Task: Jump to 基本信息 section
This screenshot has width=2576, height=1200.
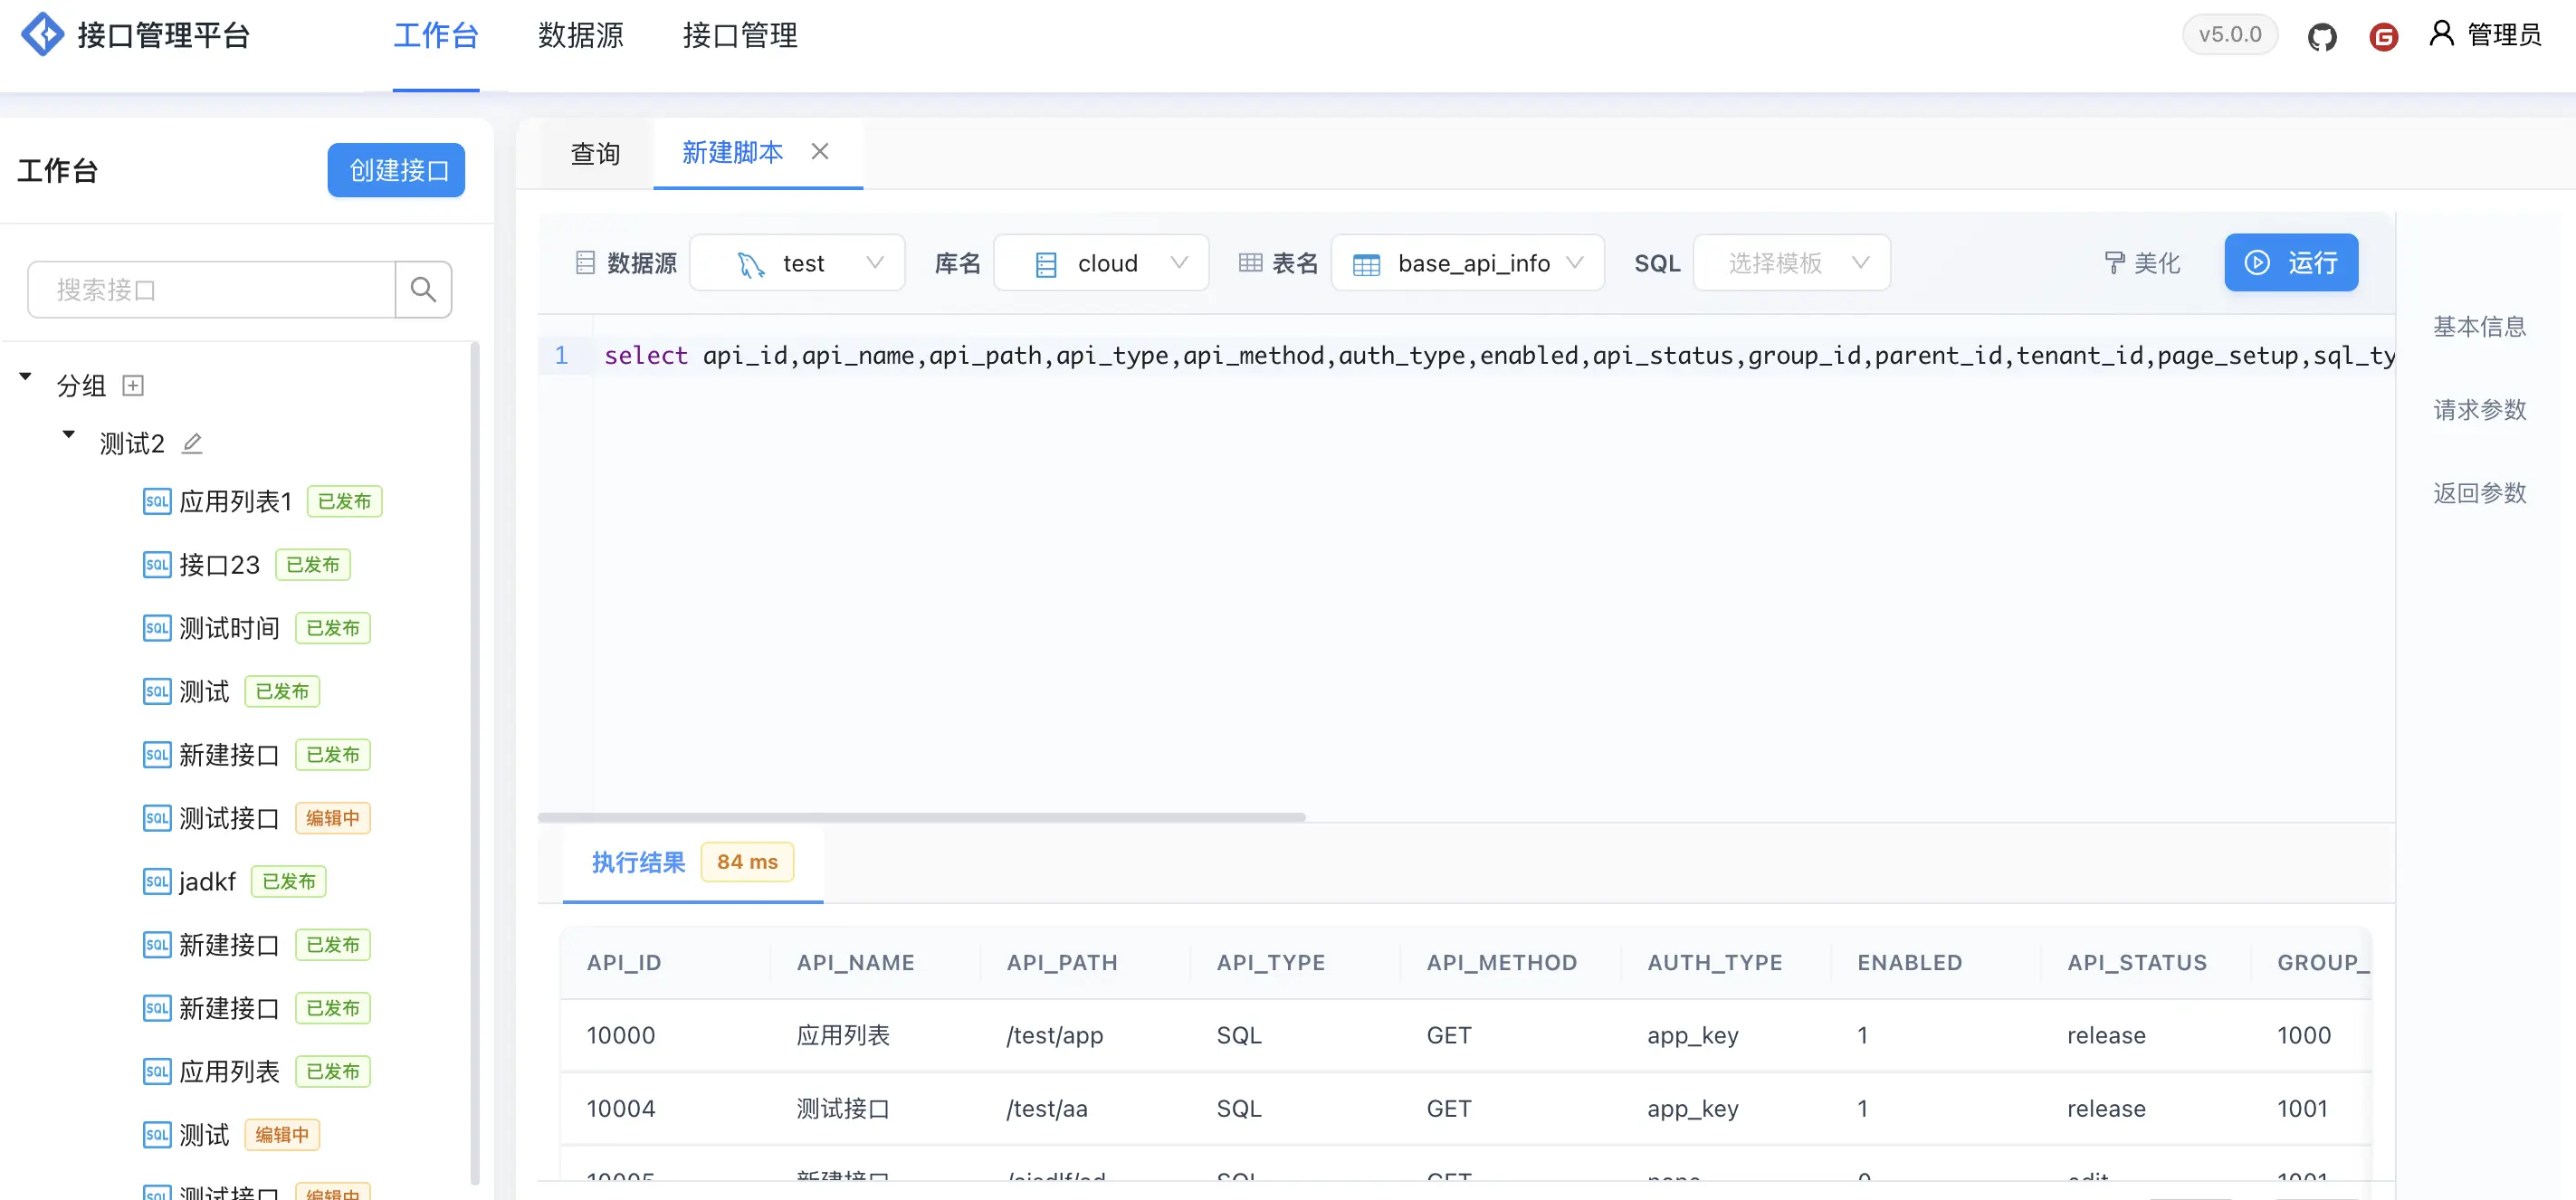Action: (x=2479, y=326)
